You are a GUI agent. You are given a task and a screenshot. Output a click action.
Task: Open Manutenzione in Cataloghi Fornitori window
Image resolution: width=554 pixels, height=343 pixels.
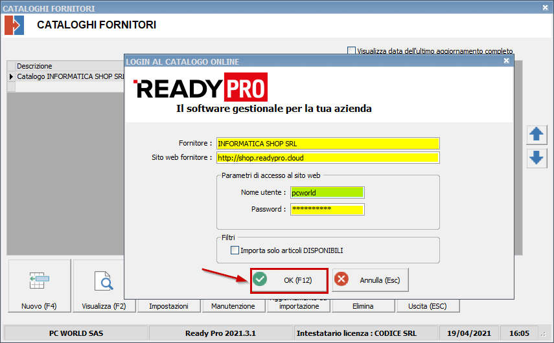(233, 306)
